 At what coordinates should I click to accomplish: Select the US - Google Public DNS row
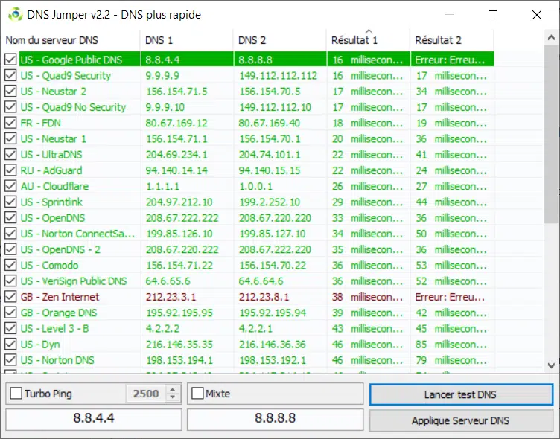click(x=249, y=60)
